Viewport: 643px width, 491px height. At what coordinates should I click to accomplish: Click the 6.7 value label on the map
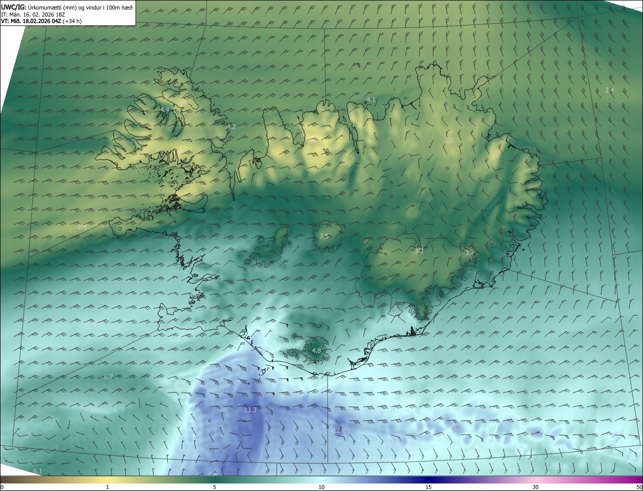coord(109,377)
